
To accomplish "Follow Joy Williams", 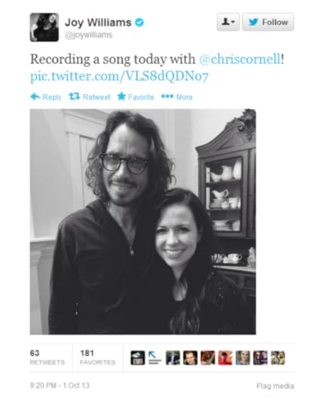I will tap(268, 22).
